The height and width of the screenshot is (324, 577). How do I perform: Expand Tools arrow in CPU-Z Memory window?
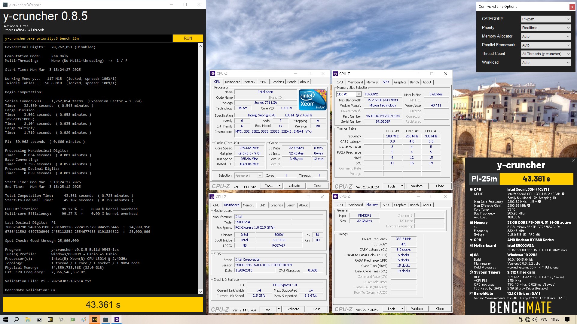coord(402,309)
